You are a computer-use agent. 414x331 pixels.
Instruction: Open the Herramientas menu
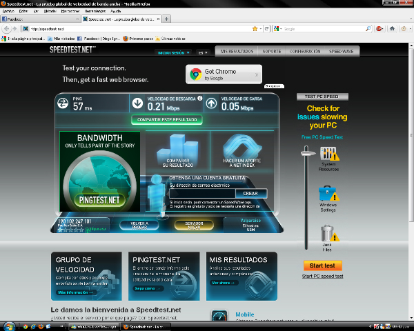pos(95,11)
